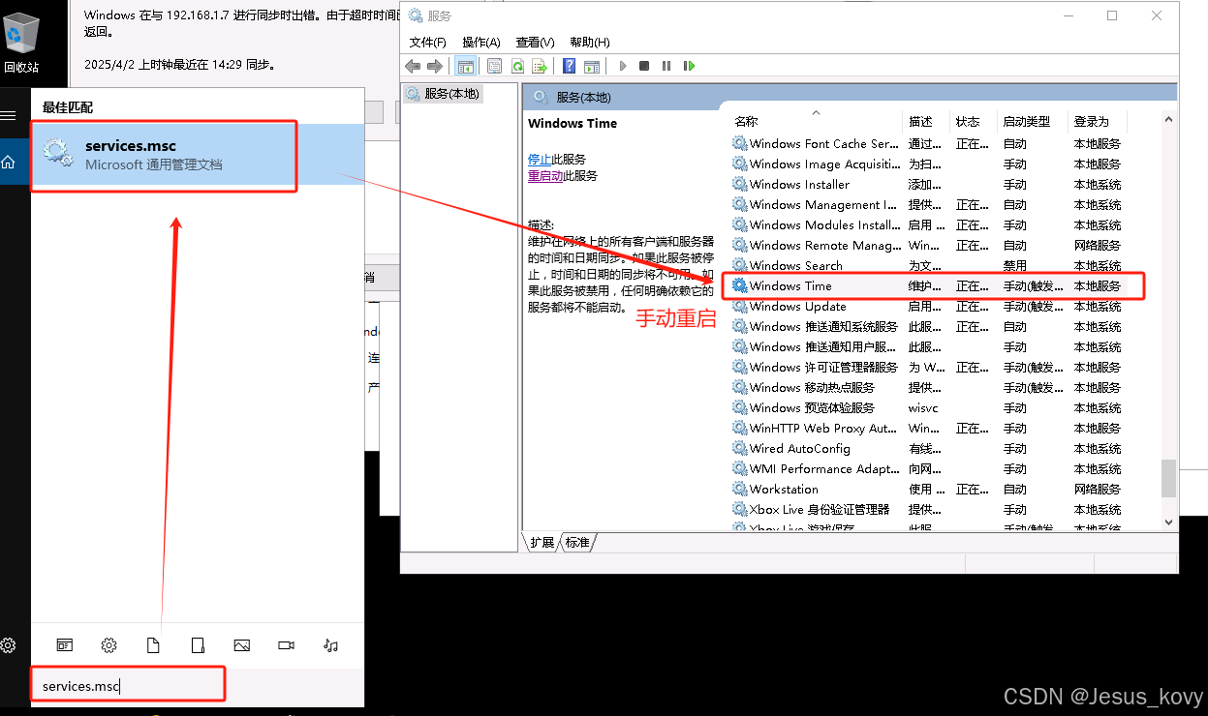Switch to the 扩展 tab
This screenshot has height=716, width=1208.
[542, 542]
